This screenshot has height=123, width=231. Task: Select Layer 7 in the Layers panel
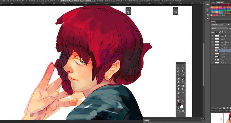tap(223, 54)
